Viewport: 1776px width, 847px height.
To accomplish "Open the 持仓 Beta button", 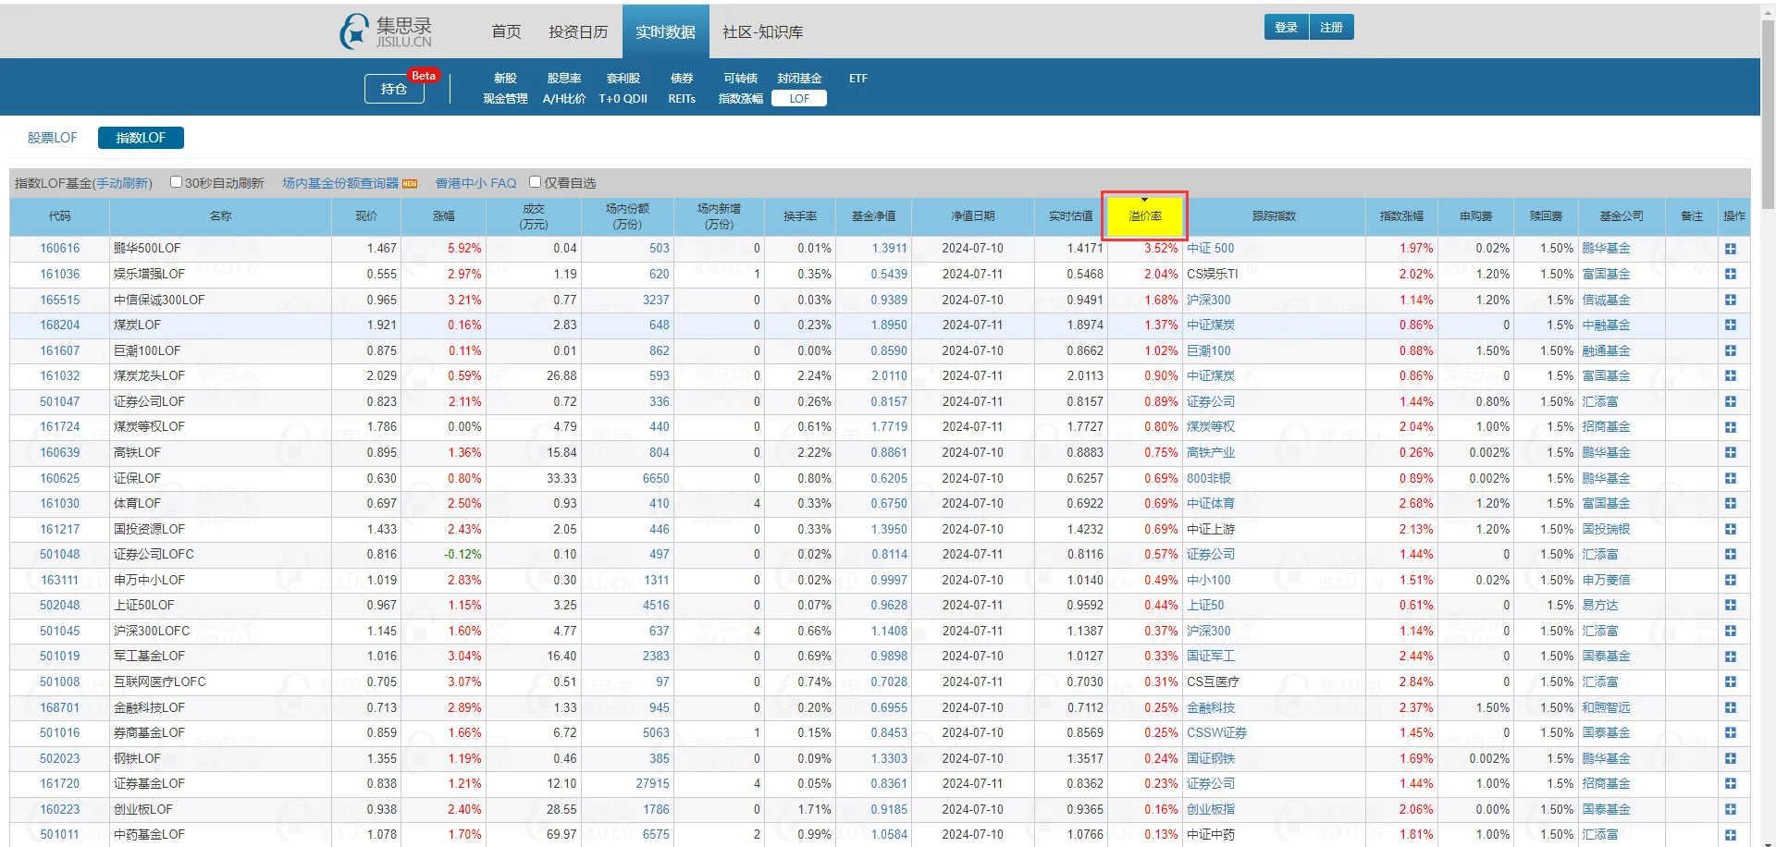I will click(395, 89).
